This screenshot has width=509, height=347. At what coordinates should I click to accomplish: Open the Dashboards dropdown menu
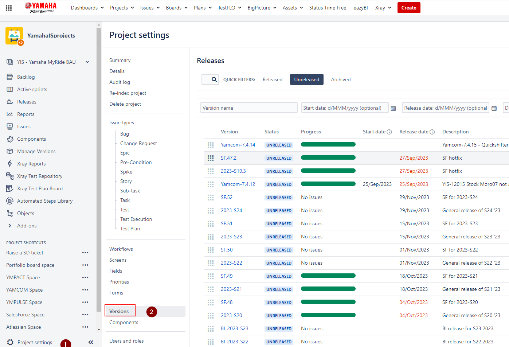click(x=87, y=8)
